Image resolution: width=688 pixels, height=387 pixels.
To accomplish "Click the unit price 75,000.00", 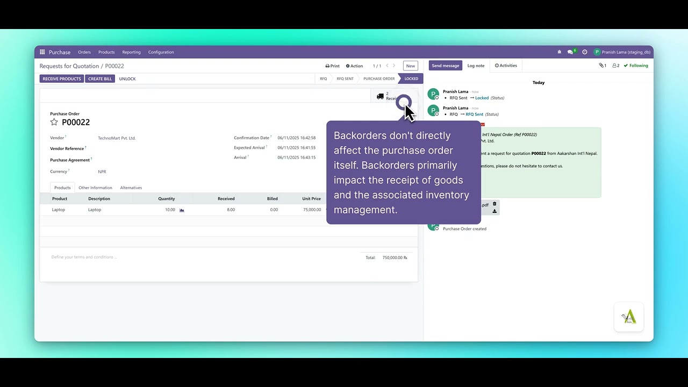I will [312, 210].
